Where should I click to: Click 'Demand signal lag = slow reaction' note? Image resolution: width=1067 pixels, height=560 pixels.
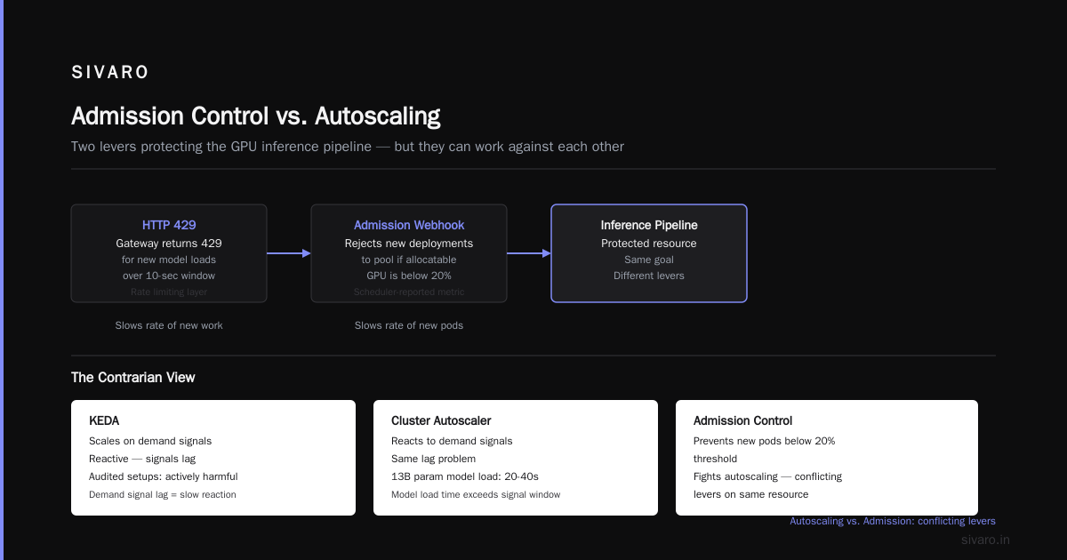[163, 494]
